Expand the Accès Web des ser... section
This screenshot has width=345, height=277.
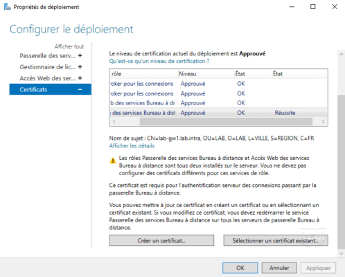point(80,78)
